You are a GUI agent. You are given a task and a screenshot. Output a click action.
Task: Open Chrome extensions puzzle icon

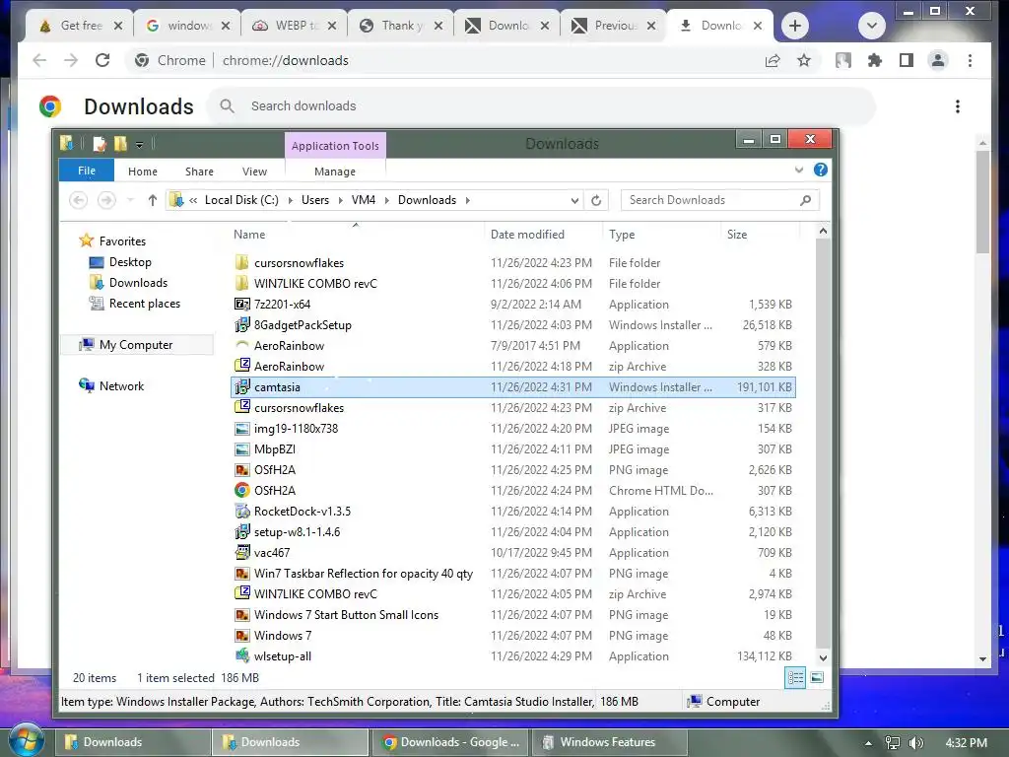tap(875, 60)
